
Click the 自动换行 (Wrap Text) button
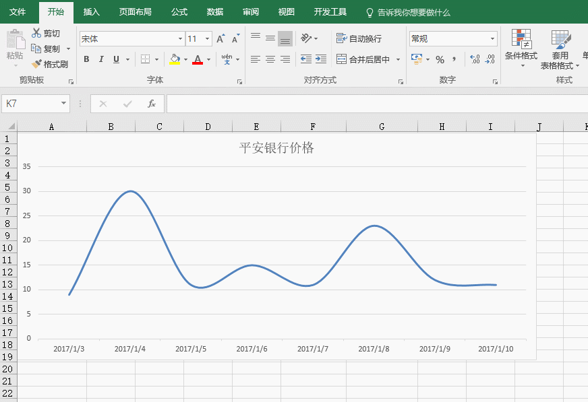point(359,39)
